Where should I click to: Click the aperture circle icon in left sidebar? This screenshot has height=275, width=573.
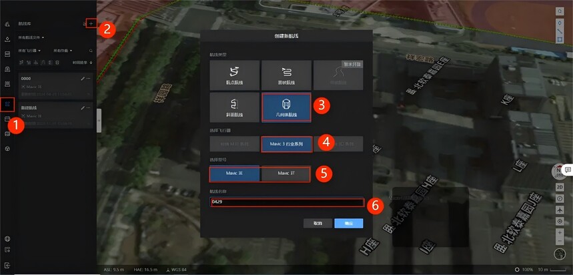7,148
